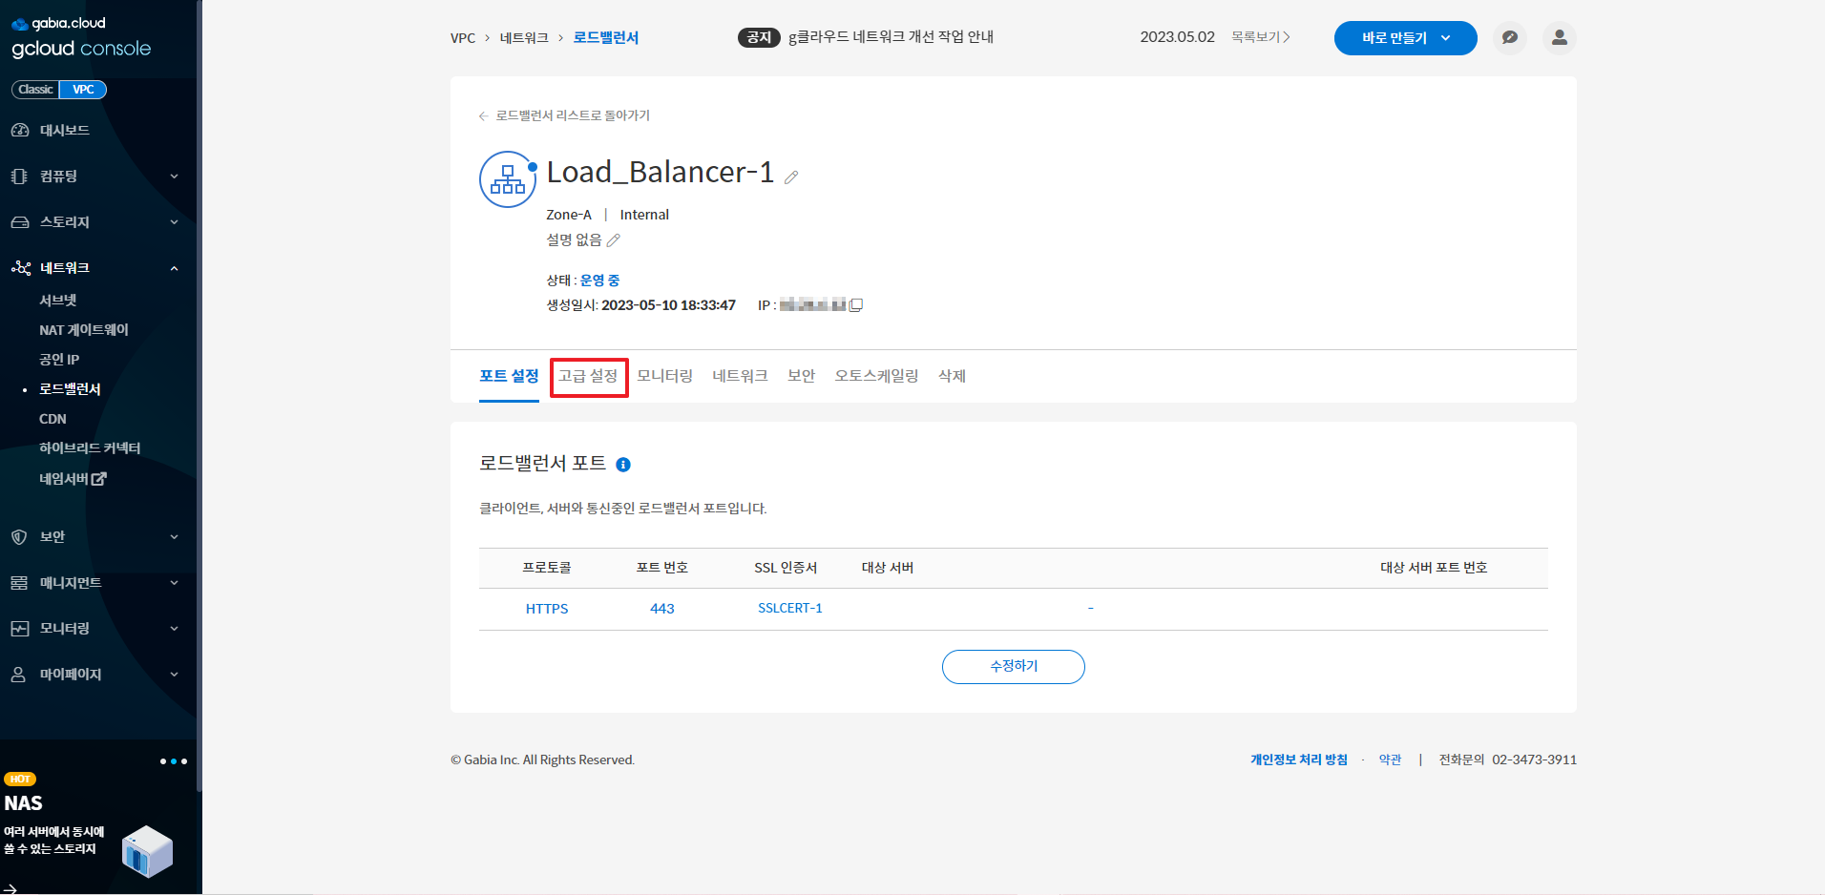Click the 운영 중 status text
Screen dimensions: 1825x895
click(600, 281)
